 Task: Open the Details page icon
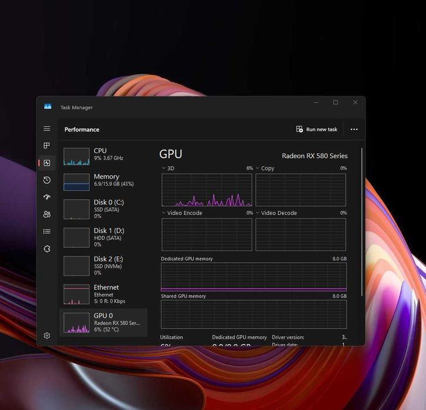pyautogui.click(x=47, y=231)
